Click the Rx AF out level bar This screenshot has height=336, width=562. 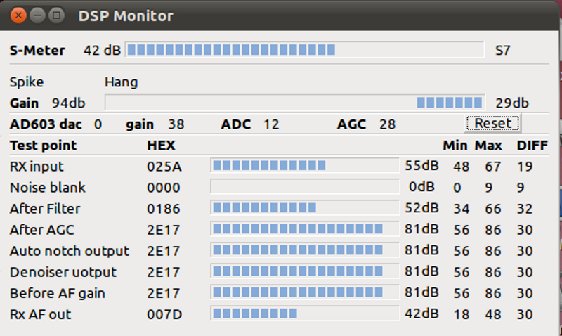(305, 314)
